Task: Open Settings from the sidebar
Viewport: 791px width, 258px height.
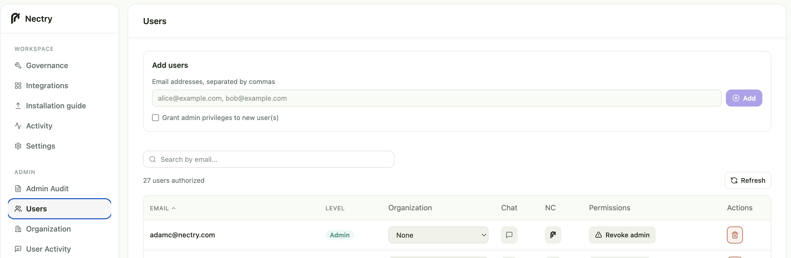Action: (x=60, y=146)
